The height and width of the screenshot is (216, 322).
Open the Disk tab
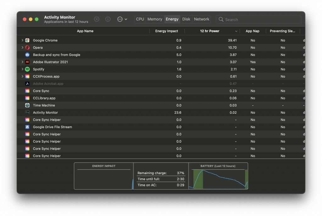coord(186,19)
